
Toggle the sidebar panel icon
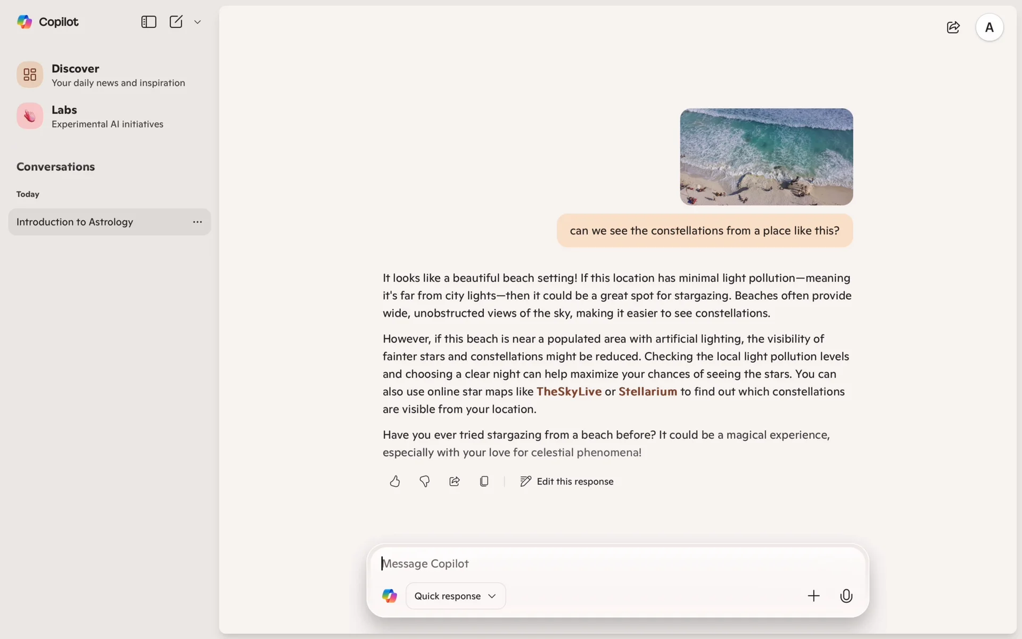(x=149, y=22)
